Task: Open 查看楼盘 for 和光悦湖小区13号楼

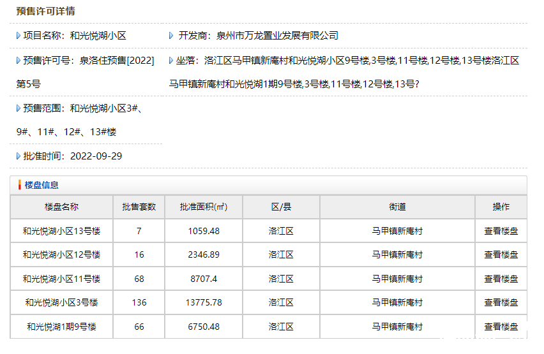Action: pos(501,231)
